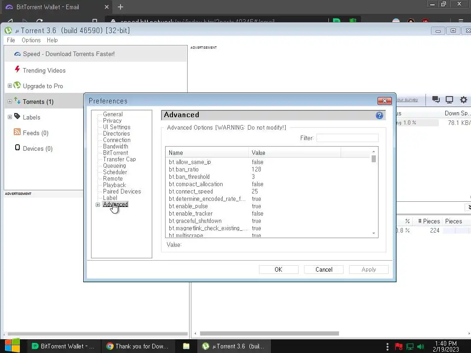471x353 pixels.
Task: Click the red flag tray icon
Action: tap(399, 347)
